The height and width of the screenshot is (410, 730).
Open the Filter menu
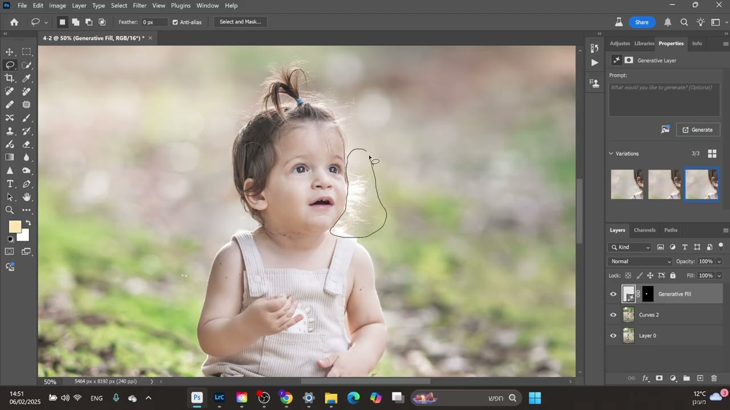(x=140, y=6)
